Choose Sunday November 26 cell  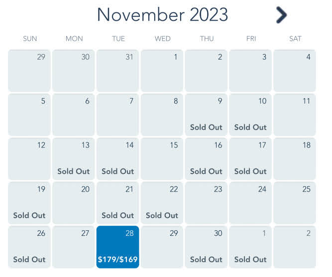(x=29, y=247)
